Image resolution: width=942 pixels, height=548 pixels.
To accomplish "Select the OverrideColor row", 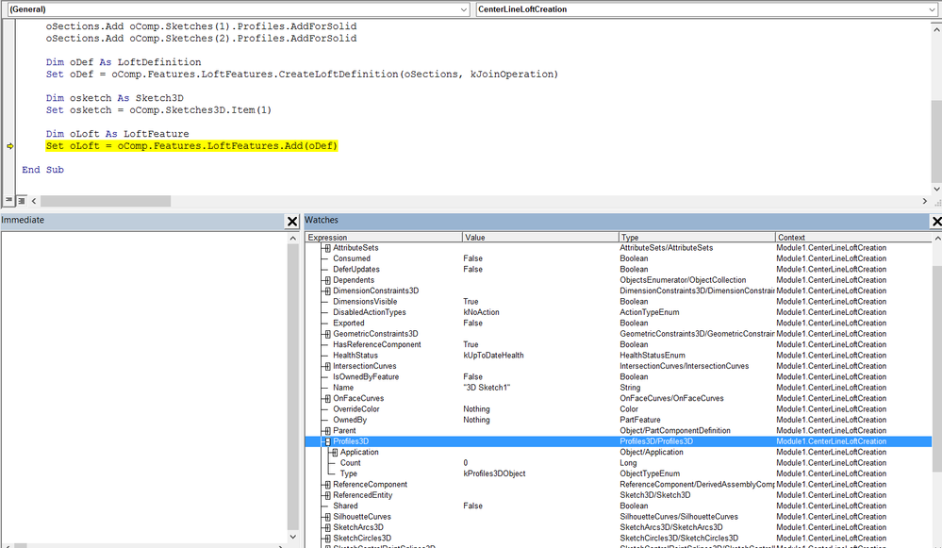I will pos(619,409).
